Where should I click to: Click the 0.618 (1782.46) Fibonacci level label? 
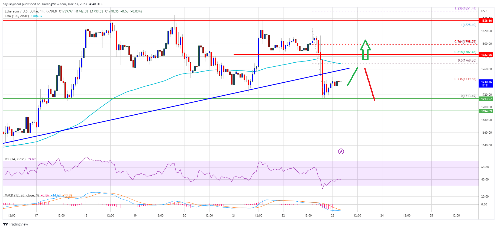click(465, 52)
